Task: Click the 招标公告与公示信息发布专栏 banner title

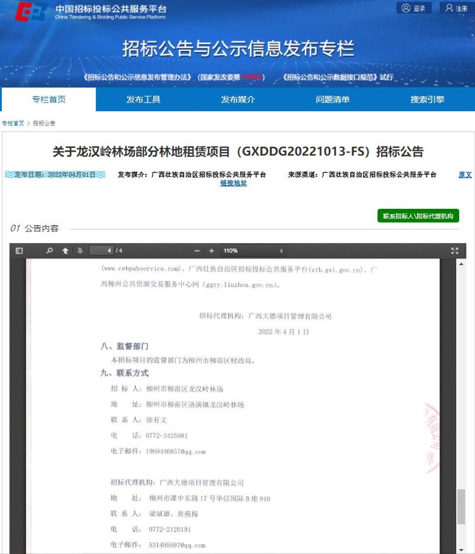Action: (x=238, y=49)
